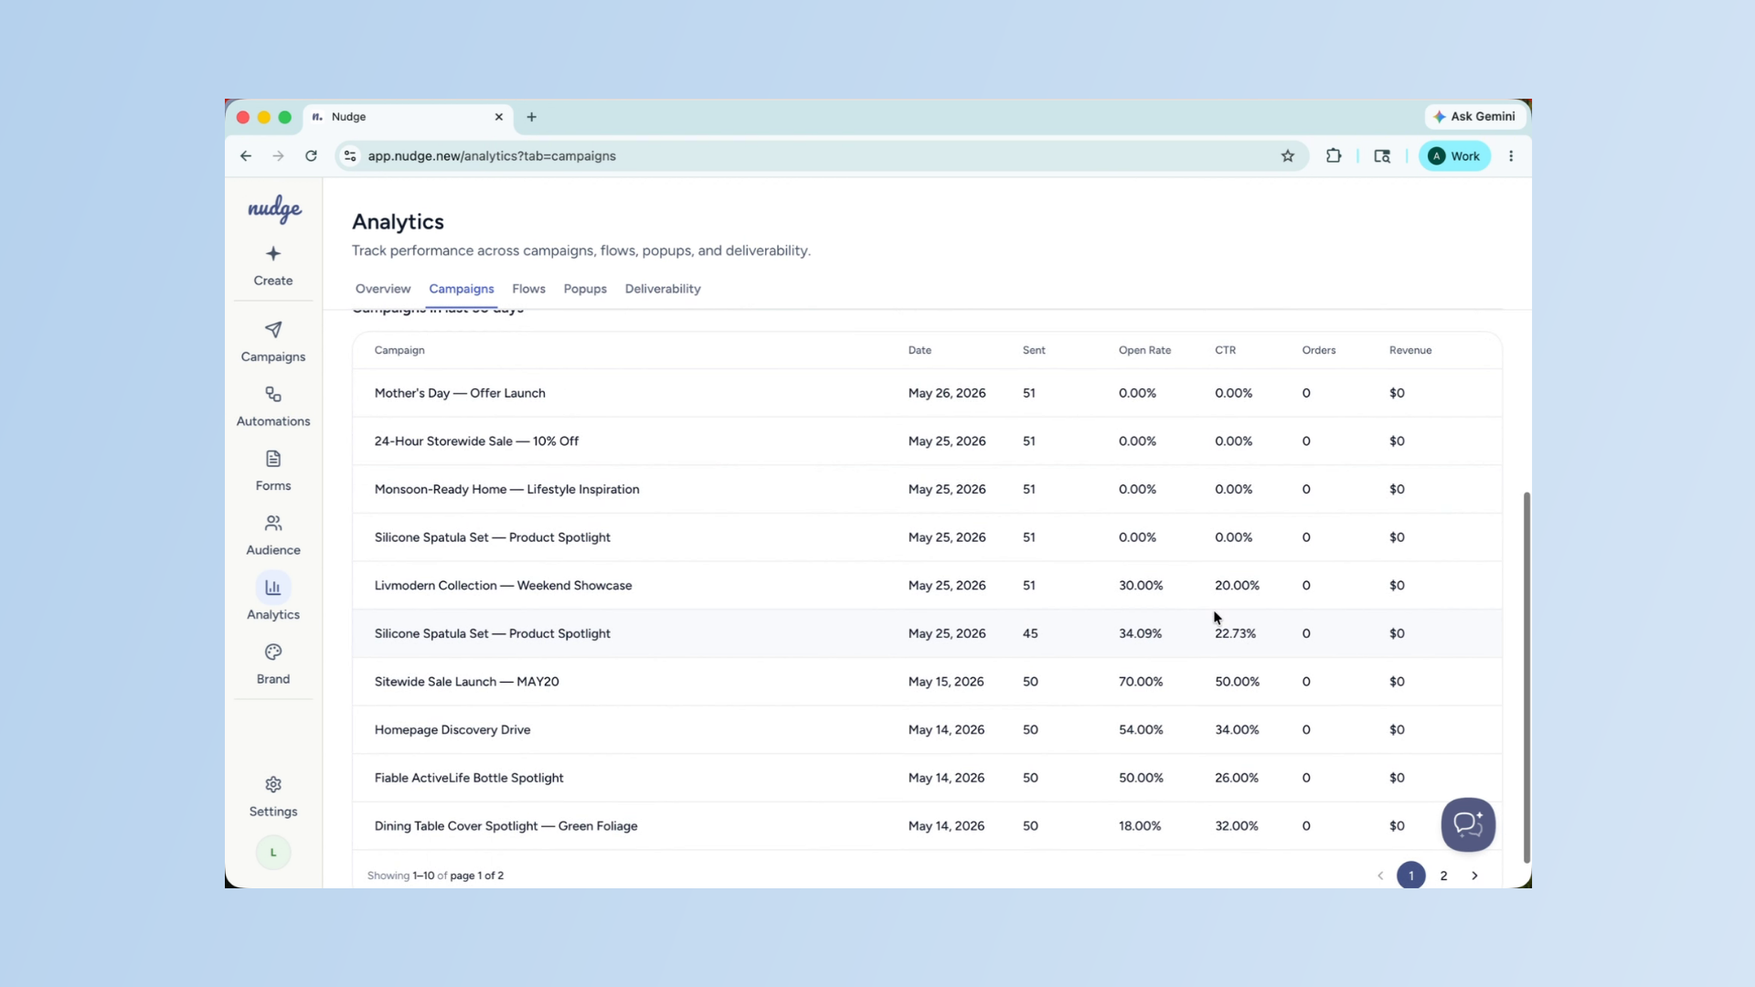This screenshot has height=987, width=1755.
Task: Click the Campaign column header
Action: coord(399,350)
